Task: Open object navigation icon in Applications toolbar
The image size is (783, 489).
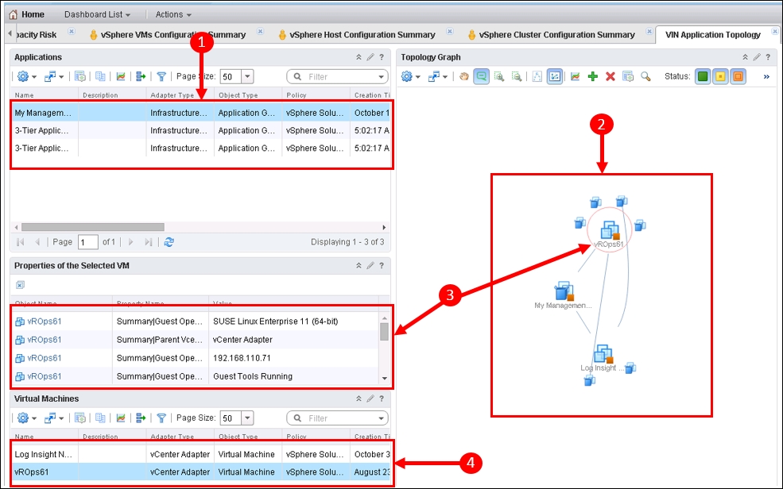Action: [50, 76]
